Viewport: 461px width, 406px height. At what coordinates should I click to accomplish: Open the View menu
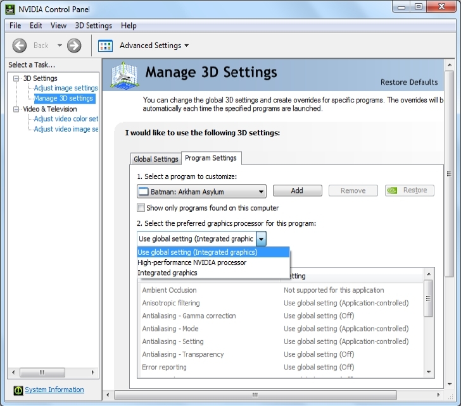(58, 25)
